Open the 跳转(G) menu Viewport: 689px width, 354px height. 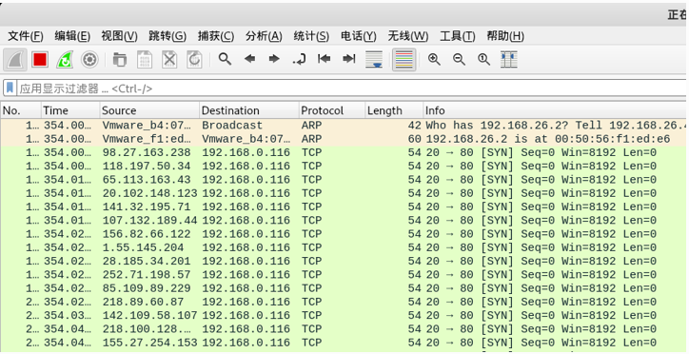click(x=167, y=36)
